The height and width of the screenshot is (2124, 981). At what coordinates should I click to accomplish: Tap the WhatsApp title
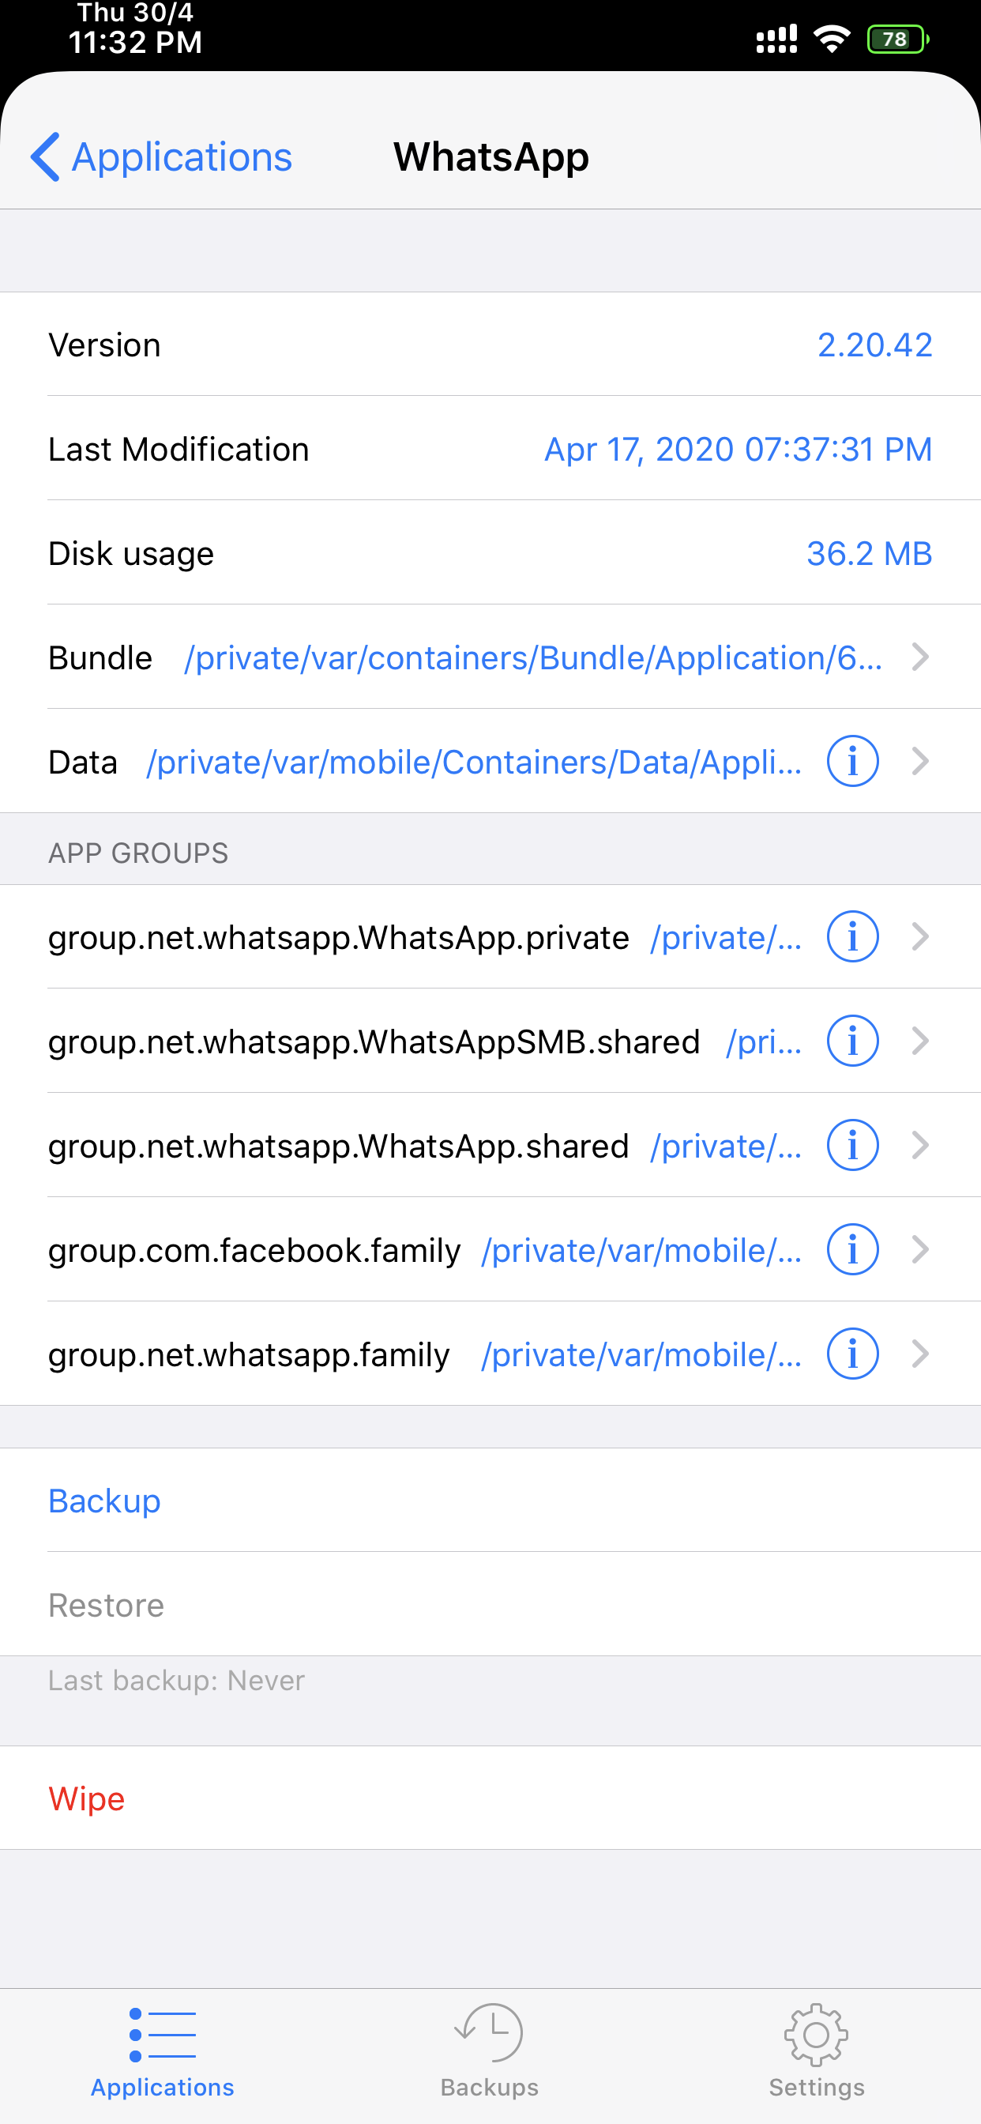pyautogui.click(x=491, y=156)
